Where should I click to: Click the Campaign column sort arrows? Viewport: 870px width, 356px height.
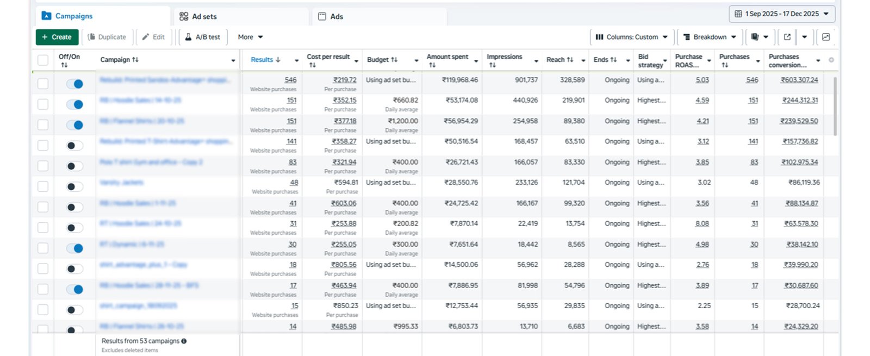(x=135, y=60)
